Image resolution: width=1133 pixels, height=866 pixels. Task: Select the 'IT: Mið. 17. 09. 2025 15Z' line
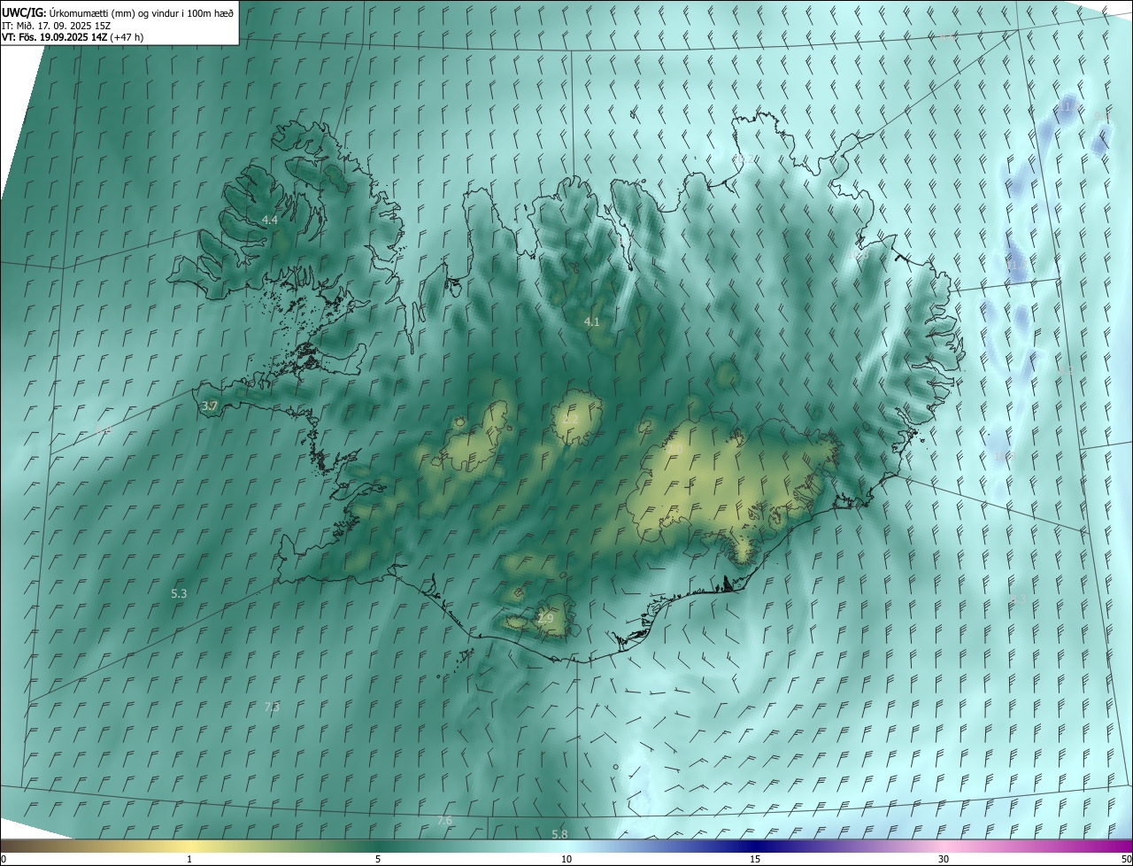[56, 26]
